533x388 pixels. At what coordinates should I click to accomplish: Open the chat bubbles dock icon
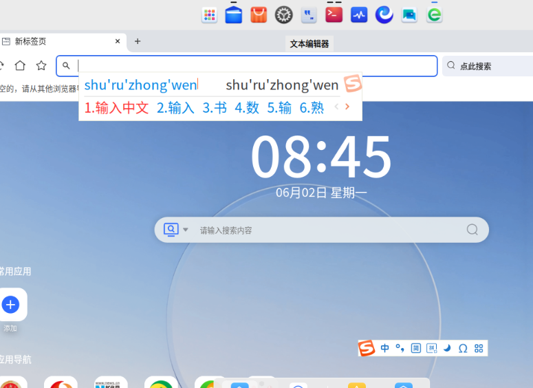(409, 15)
